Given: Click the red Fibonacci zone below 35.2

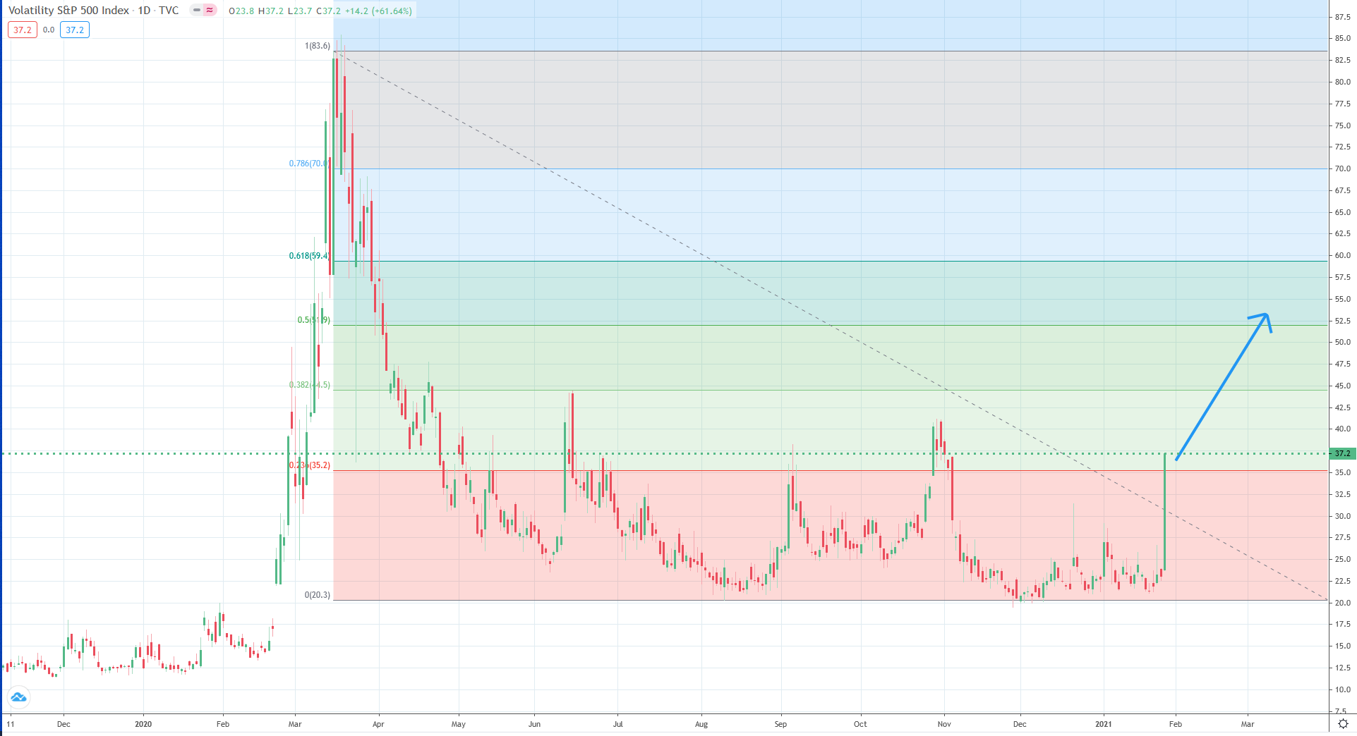Looking at the screenshot, I should [706, 536].
